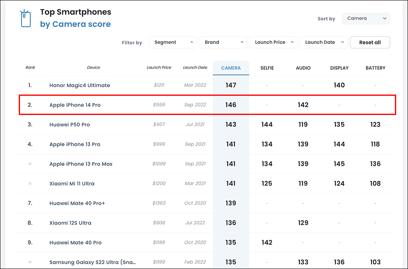This screenshot has height=269, width=408.
Task: Click the Top Smartphones heading
Action: (x=75, y=12)
